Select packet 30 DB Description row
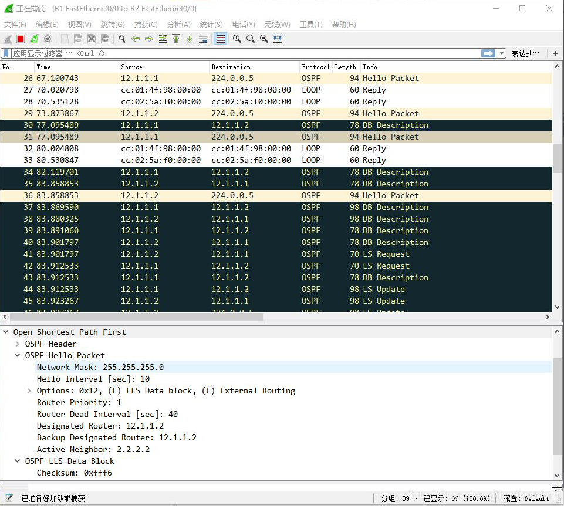This screenshot has height=506, width=564. (276, 125)
